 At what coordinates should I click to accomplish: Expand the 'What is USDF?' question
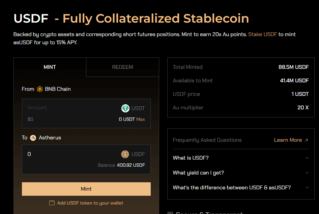click(x=307, y=158)
